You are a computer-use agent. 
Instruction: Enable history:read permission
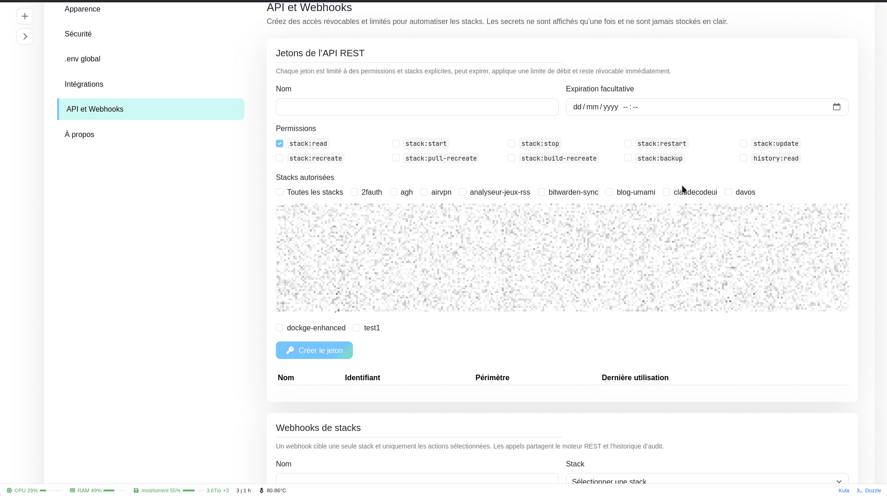[744, 158]
